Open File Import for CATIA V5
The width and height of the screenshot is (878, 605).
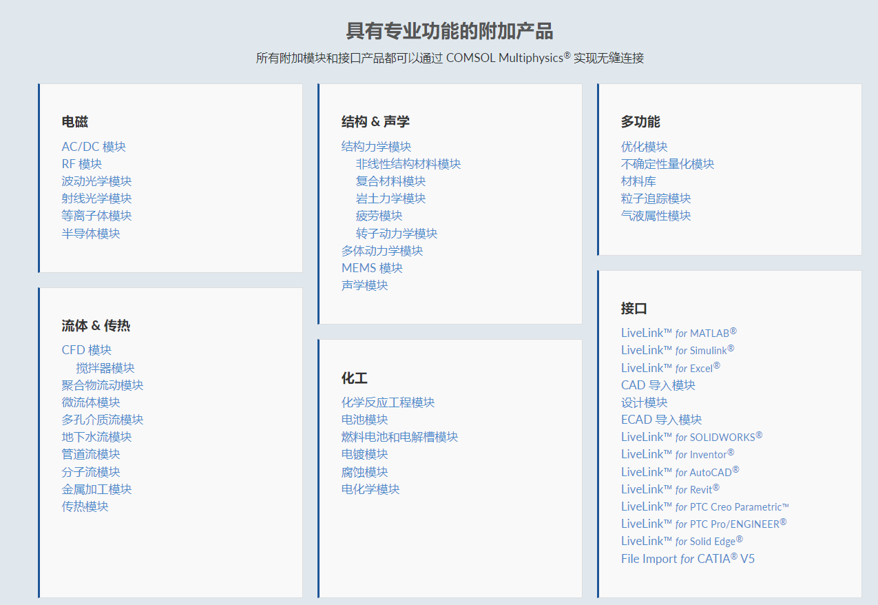point(688,559)
